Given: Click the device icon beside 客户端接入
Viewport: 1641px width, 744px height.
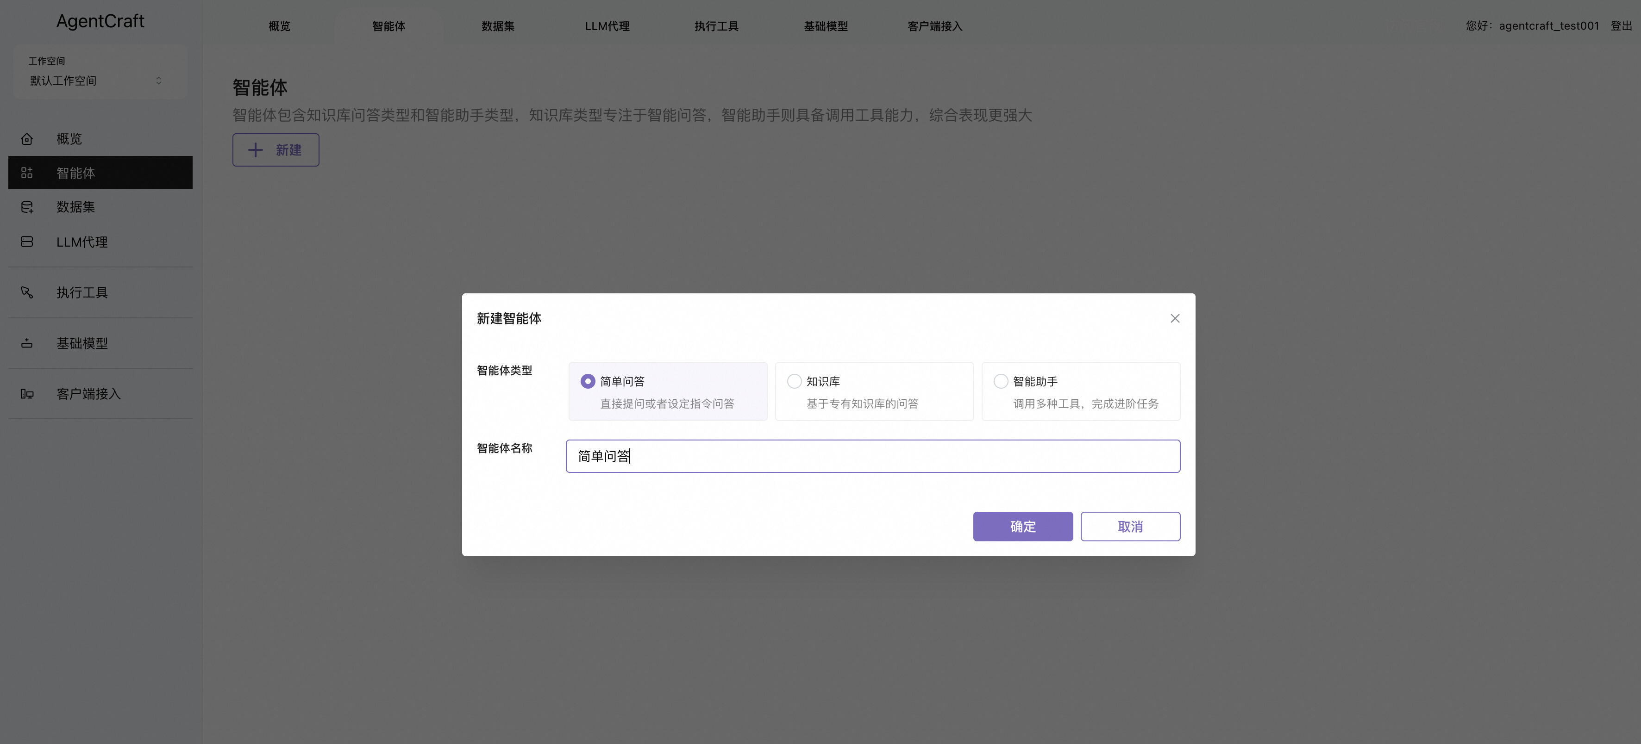Looking at the screenshot, I should [x=27, y=394].
